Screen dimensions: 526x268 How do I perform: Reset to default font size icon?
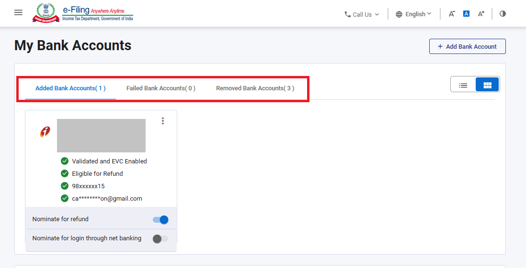466,14
